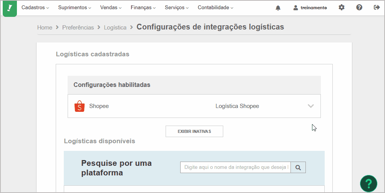Open the Serviços menu
The height and width of the screenshot is (193, 385).
177,8
